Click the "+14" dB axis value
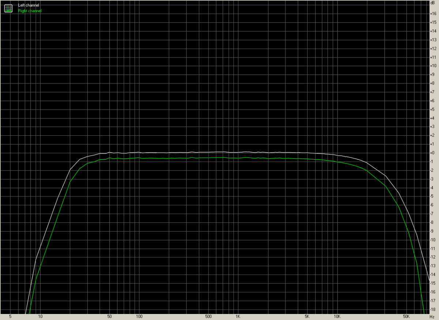Viewport: 439px width, 320px height. click(x=434, y=31)
